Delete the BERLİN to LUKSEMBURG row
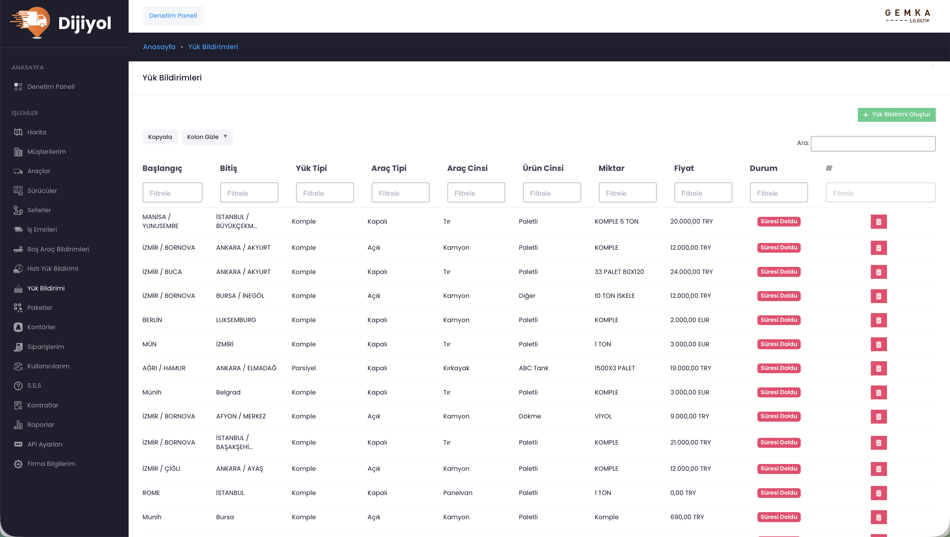This screenshot has height=537, width=950. [879, 320]
